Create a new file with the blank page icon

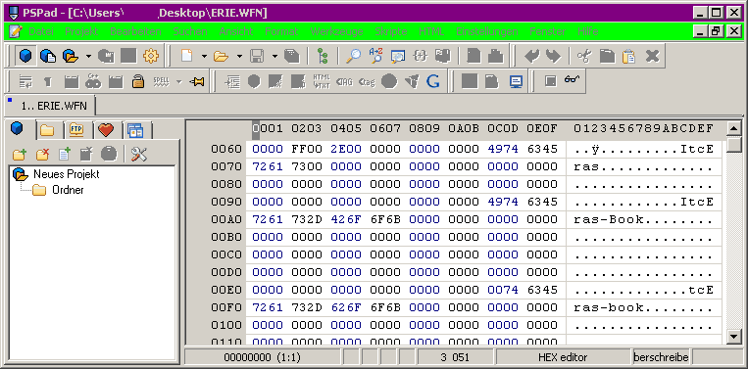coord(186,57)
